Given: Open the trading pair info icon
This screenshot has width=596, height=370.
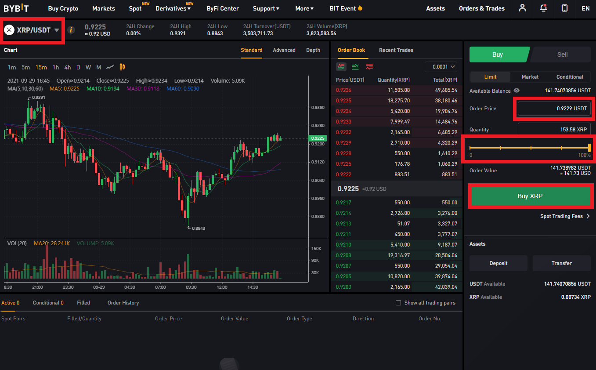Looking at the screenshot, I should click(71, 30).
